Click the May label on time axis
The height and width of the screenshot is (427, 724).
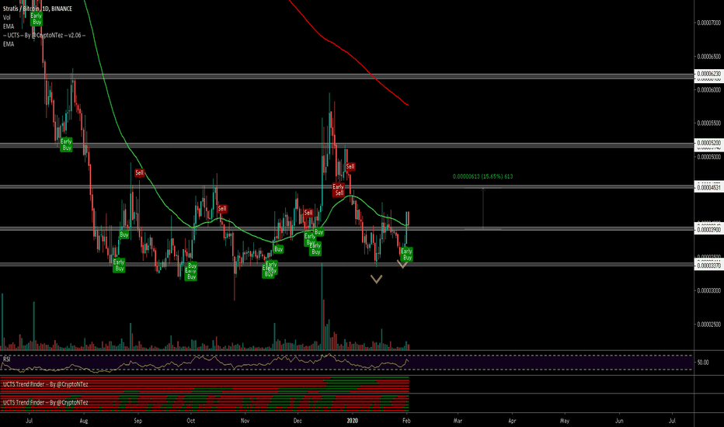(565, 421)
